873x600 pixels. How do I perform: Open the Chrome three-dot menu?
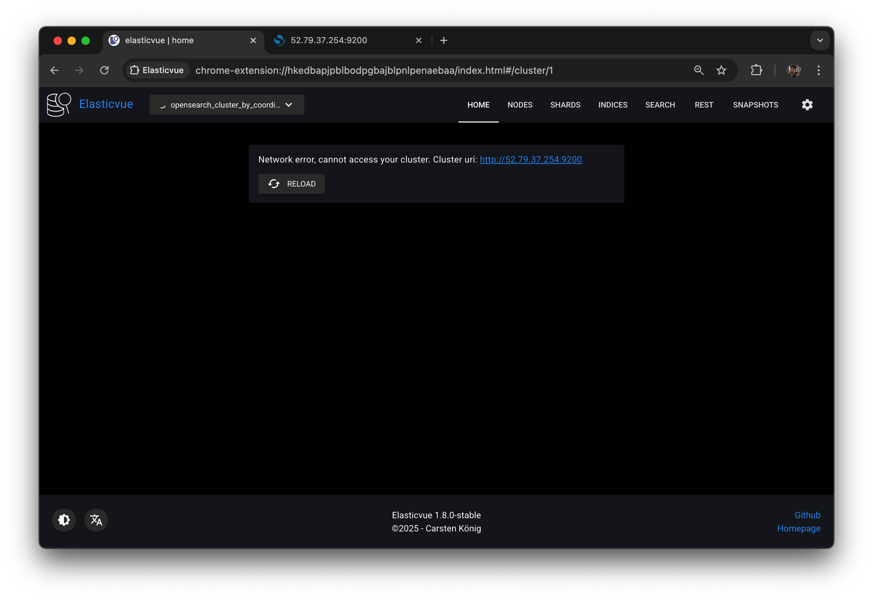click(818, 70)
